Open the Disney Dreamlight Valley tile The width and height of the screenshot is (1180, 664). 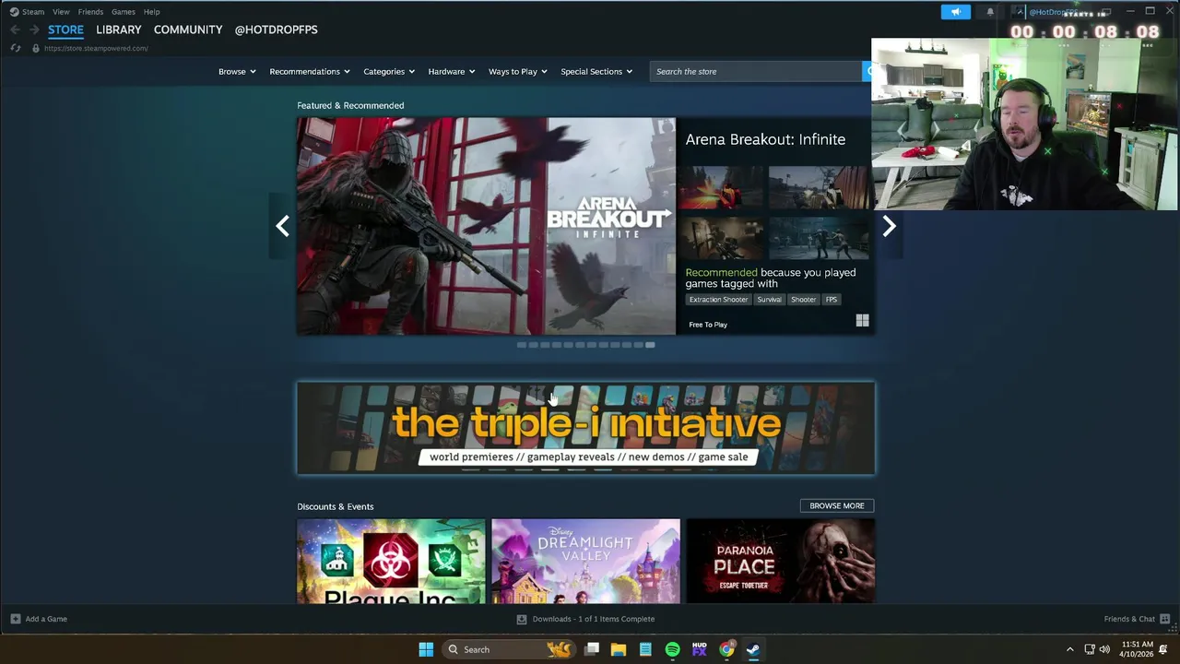coord(585,561)
